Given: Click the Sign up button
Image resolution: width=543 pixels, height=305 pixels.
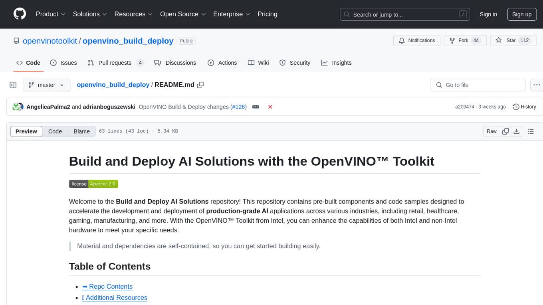Looking at the screenshot, I should pyautogui.click(x=522, y=14).
